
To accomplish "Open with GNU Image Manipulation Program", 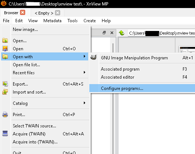I will pos(142,58).
